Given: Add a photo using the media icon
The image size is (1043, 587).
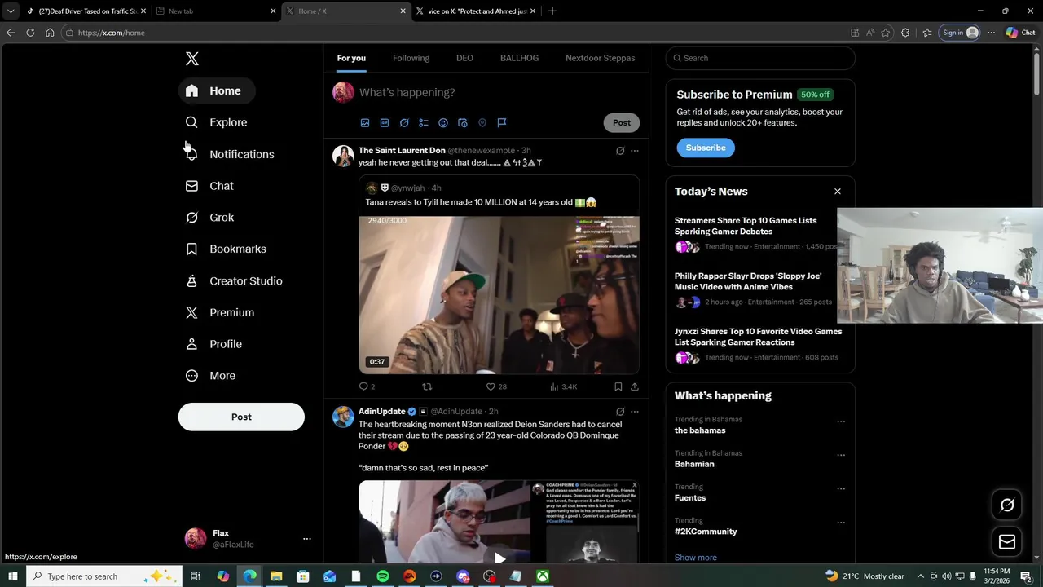Looking at the screenshot, I should pyautogui.click(x=365, y=122).
